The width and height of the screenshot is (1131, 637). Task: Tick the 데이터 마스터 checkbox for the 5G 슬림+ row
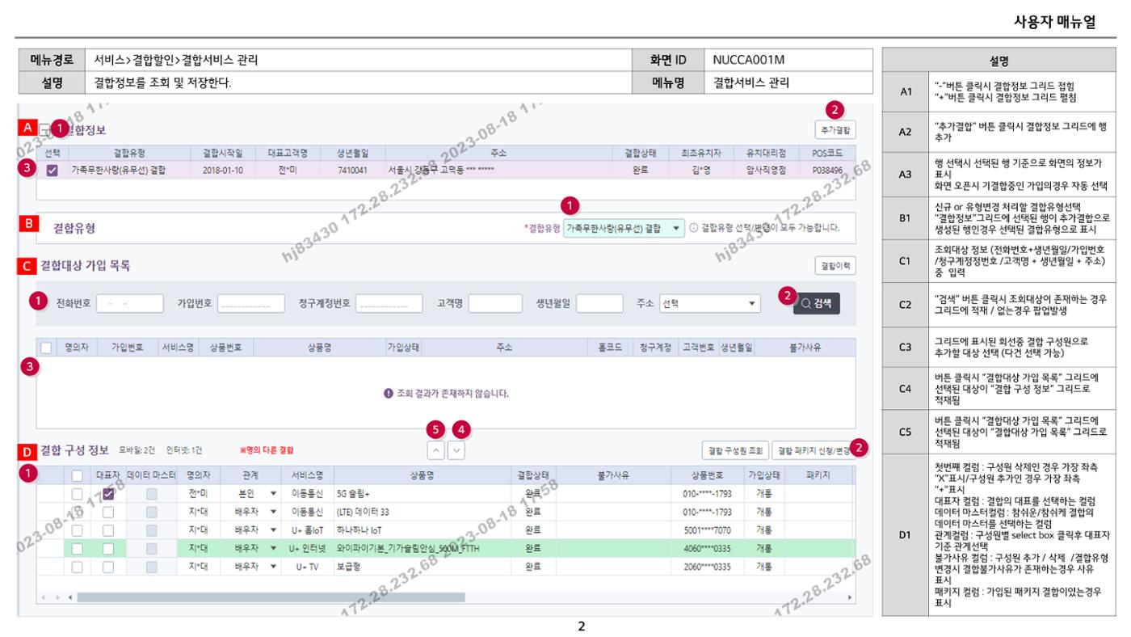(x=151, y=493)
